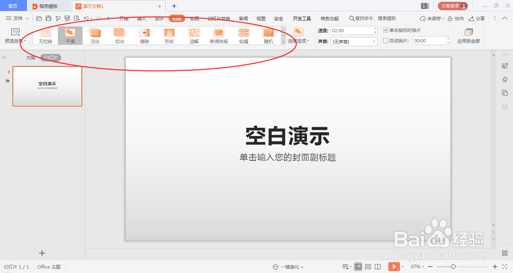Click the 速度 speed input field
Screen dimensions: 513x273
[x=354, y=31]
